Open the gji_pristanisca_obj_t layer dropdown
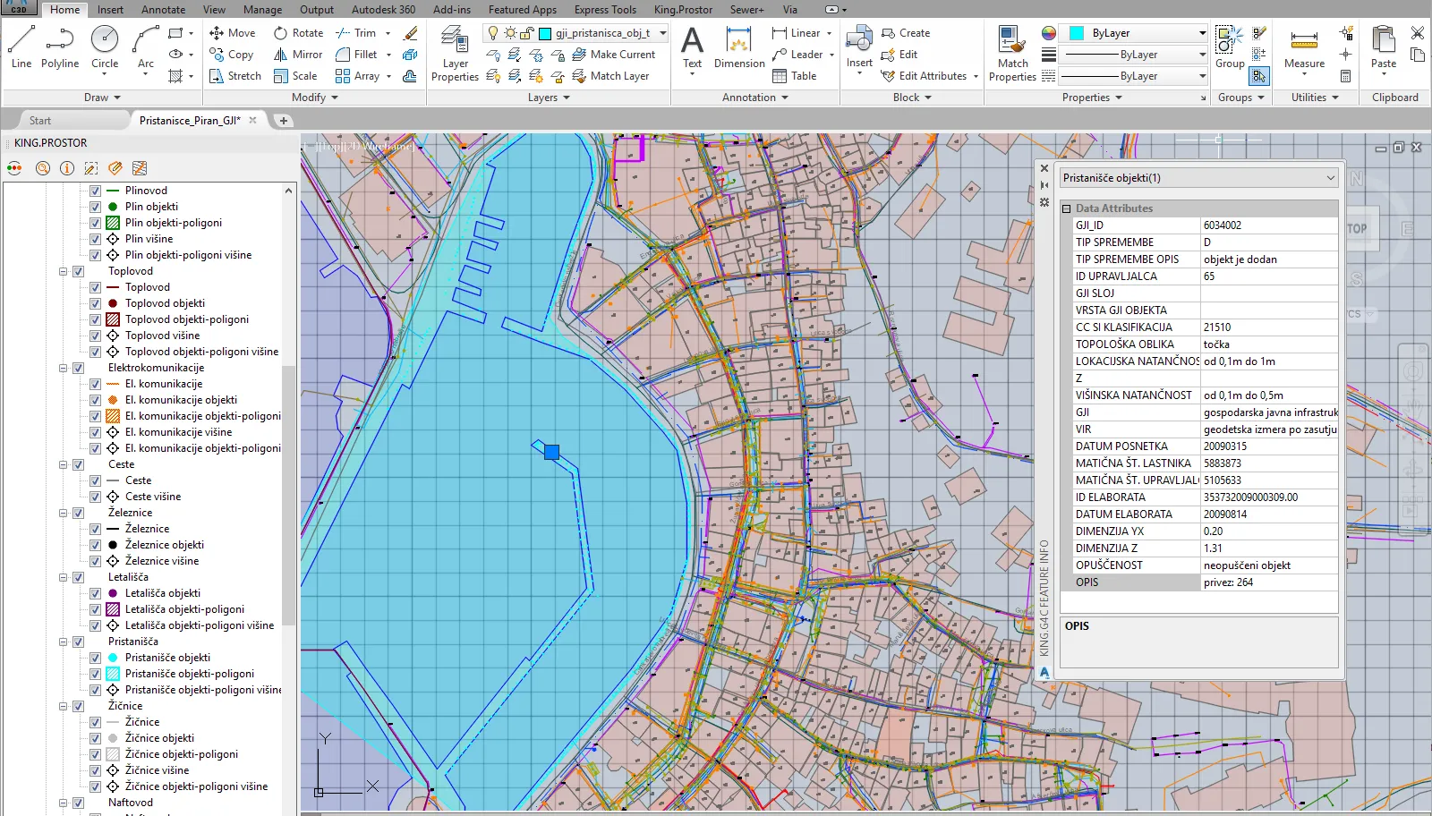 tap(663, 33)
